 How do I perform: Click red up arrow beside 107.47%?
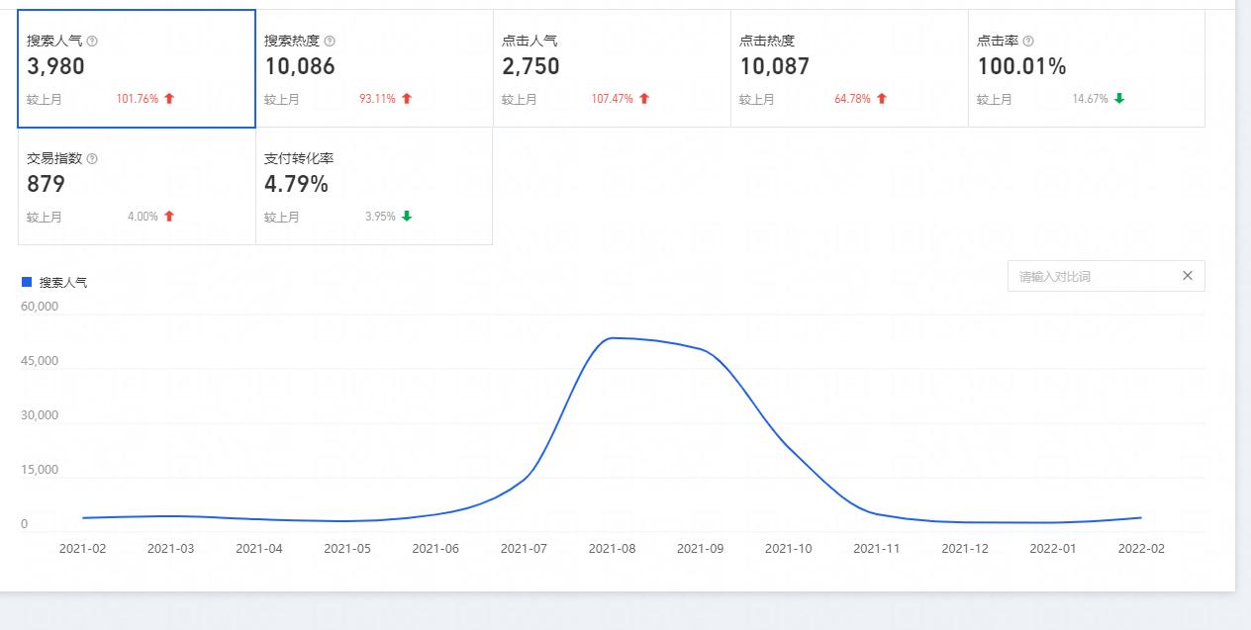point(644,99)
